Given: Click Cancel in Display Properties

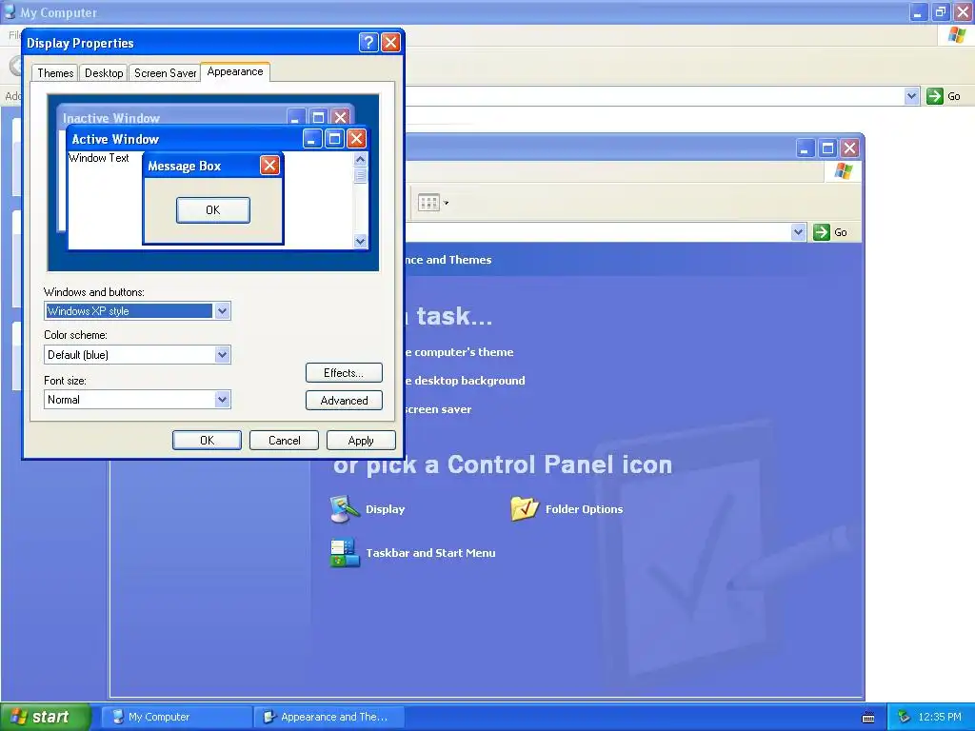Looking at the screenshot, I should coord(284,440).
